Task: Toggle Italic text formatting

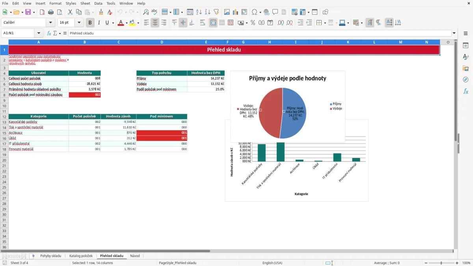Action: pos(99,23)
